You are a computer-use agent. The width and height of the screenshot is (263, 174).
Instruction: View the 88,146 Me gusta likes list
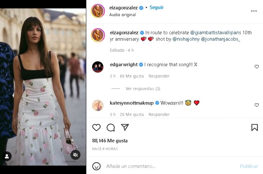pos(110,141)
